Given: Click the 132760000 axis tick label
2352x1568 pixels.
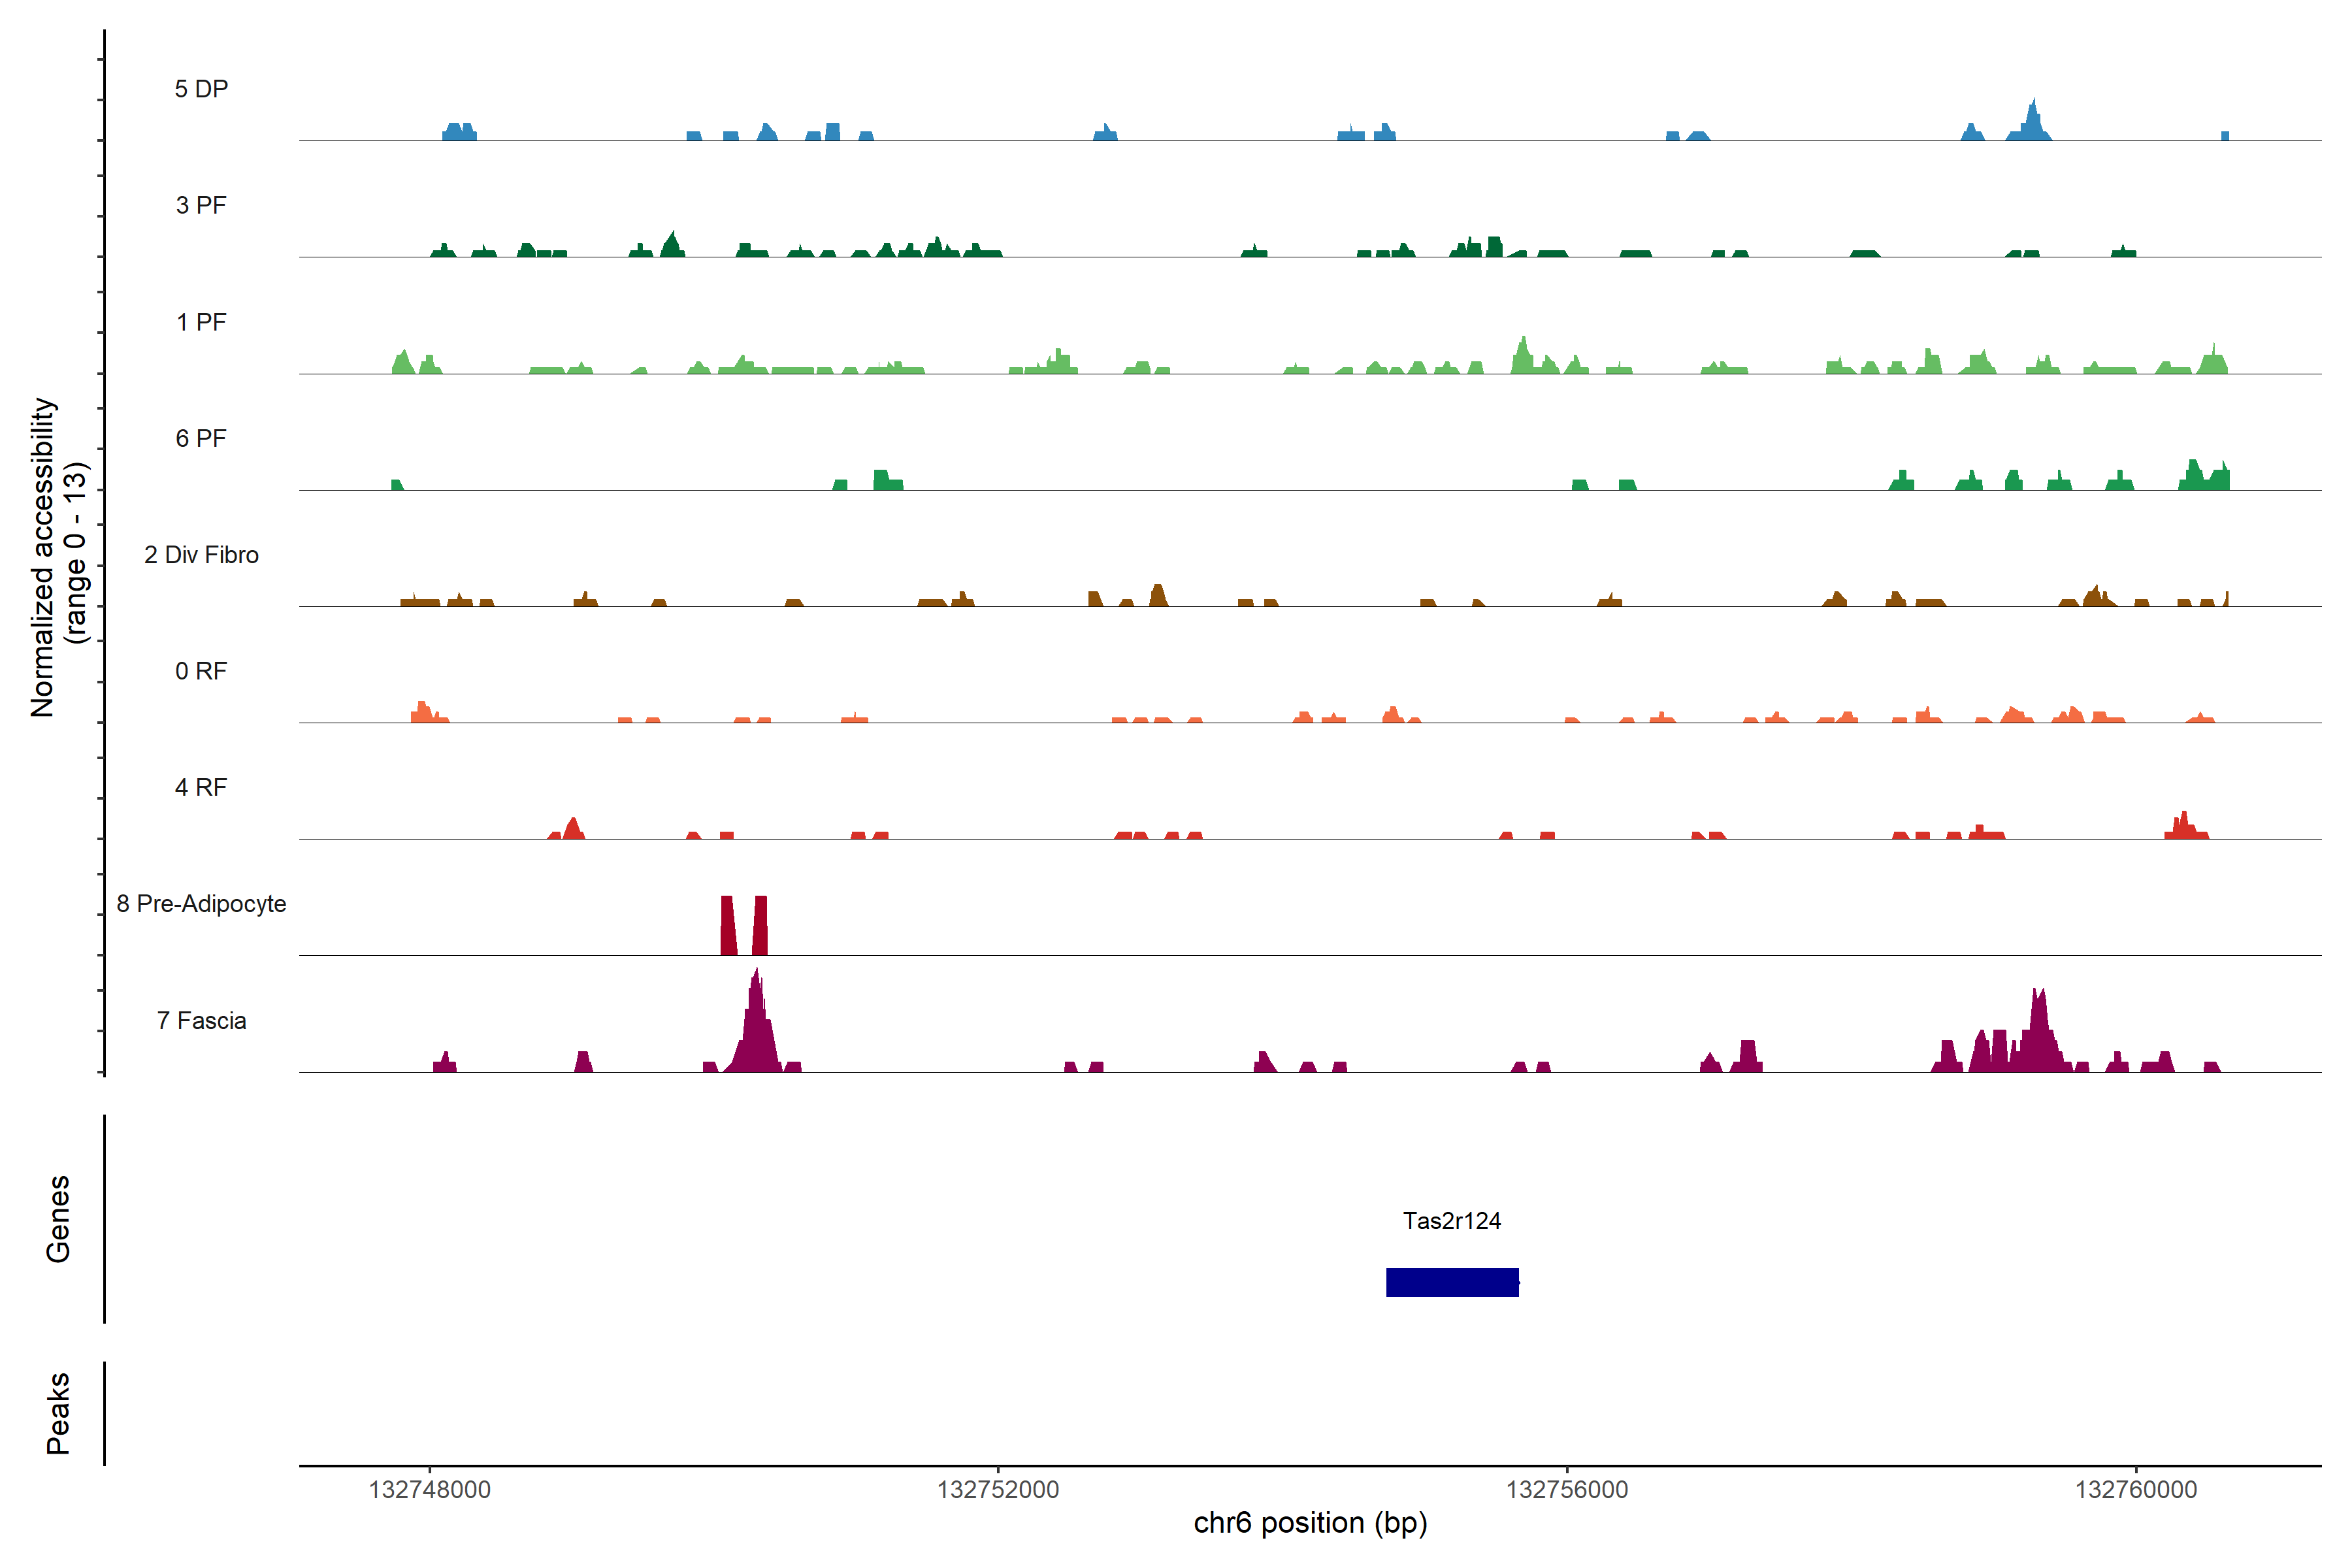Looking at the screenshot, I should tap(2136, 1489).
